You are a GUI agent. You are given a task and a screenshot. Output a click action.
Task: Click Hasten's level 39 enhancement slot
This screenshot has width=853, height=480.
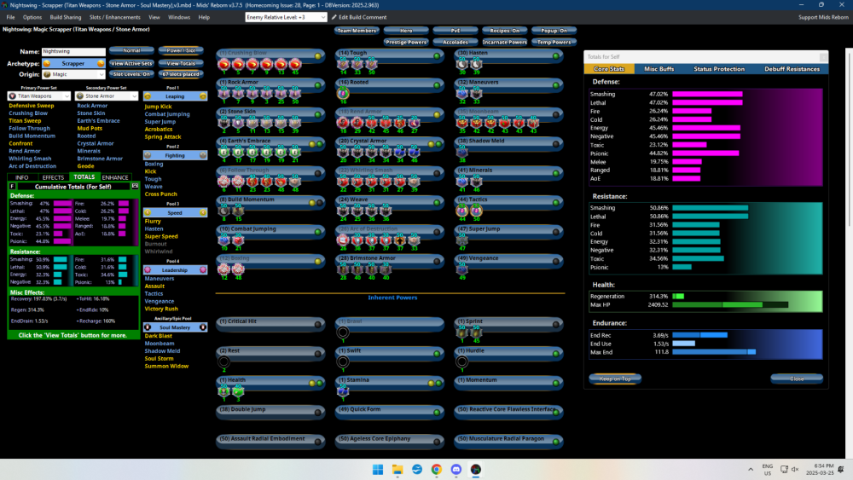pyautogui.click(x=476, y=64)
